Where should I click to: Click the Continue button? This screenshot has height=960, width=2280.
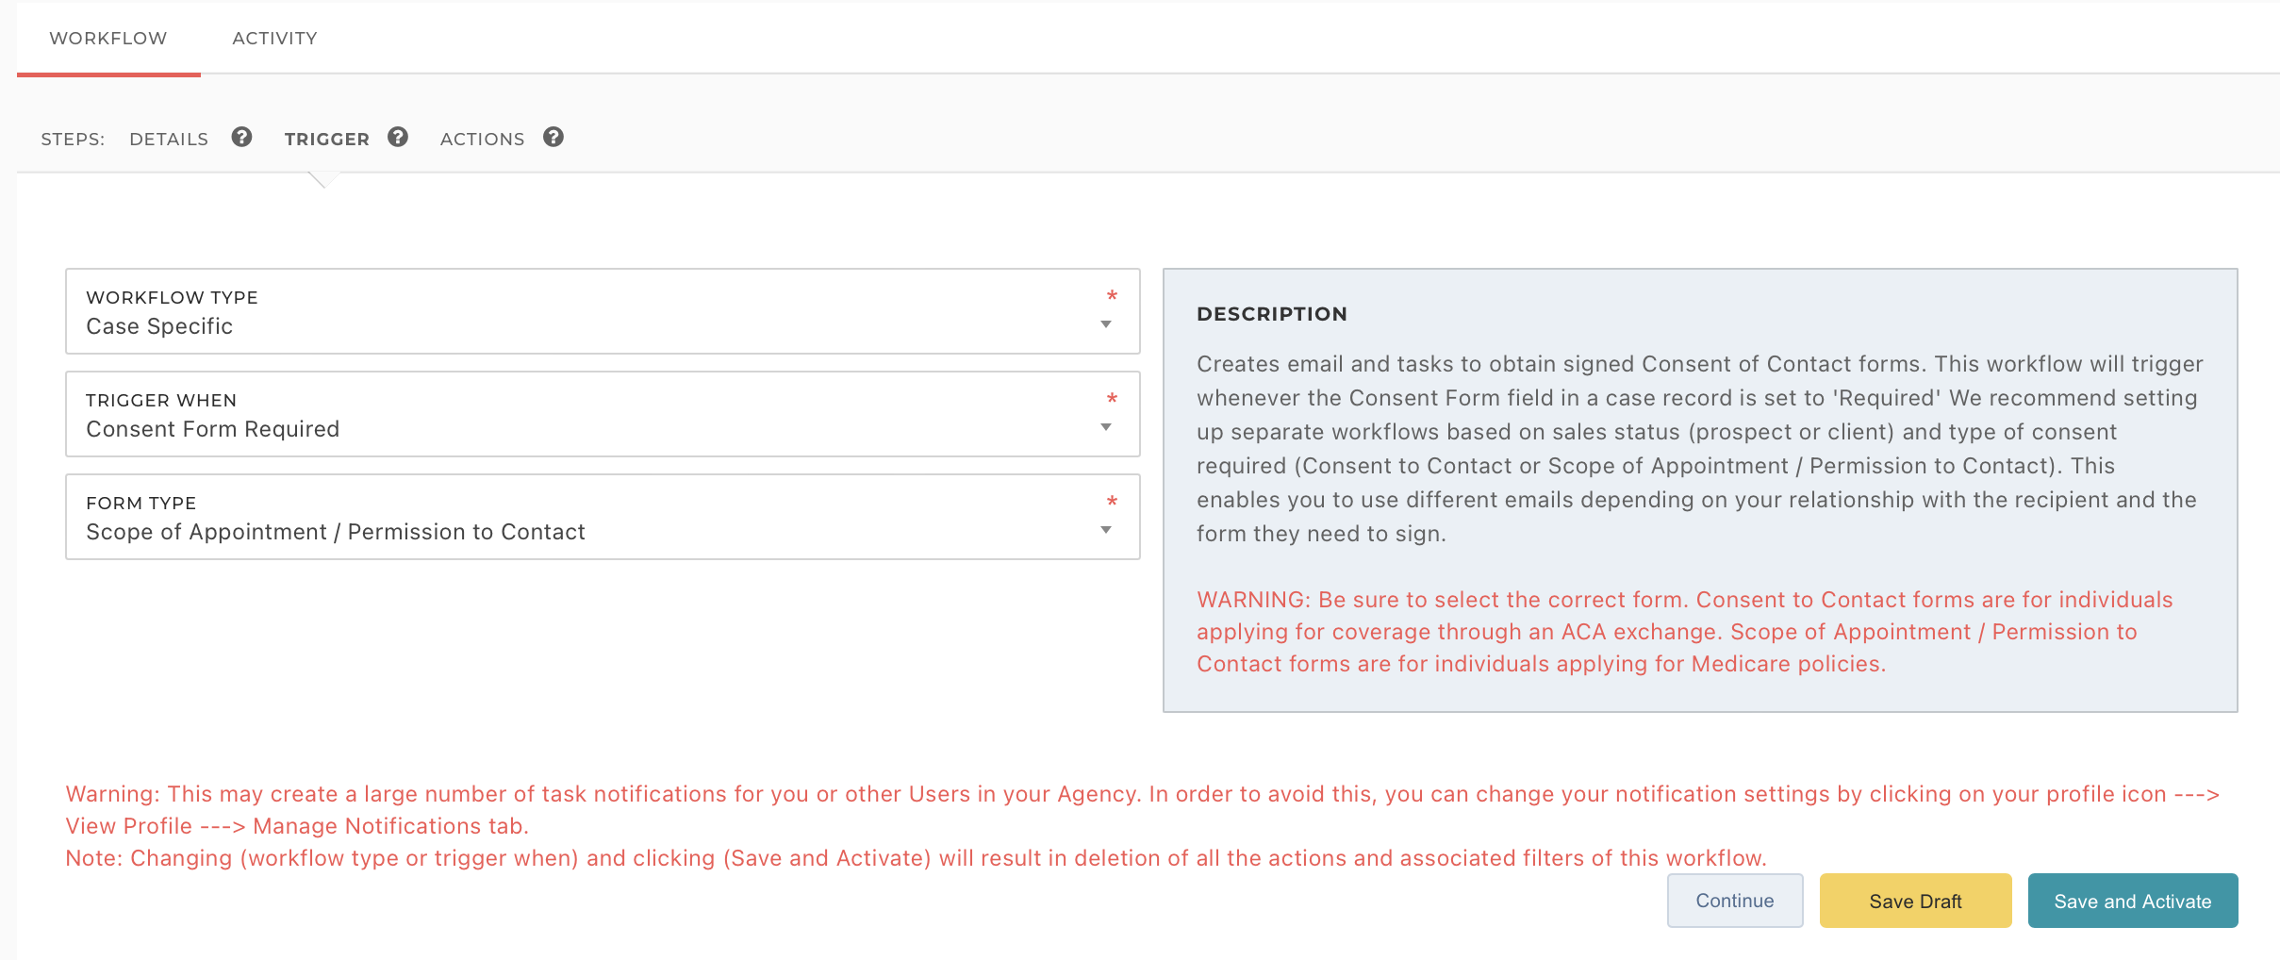coord(1734,901)
